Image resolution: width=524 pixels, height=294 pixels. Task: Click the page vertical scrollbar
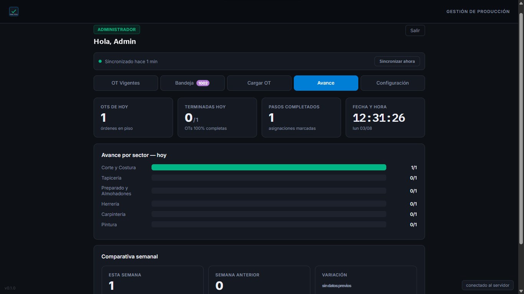(521, 128)
